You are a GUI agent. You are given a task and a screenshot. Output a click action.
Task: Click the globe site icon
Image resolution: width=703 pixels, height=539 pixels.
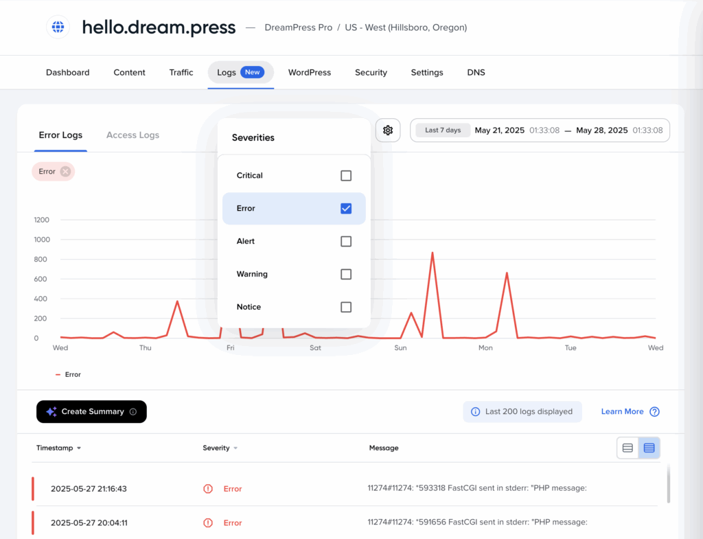tap(58, 27)
